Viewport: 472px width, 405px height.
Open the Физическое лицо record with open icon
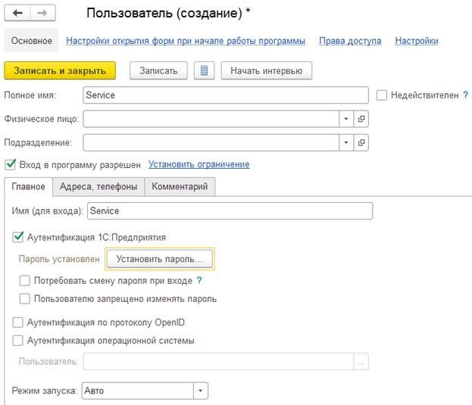click(x=361, y=119)
